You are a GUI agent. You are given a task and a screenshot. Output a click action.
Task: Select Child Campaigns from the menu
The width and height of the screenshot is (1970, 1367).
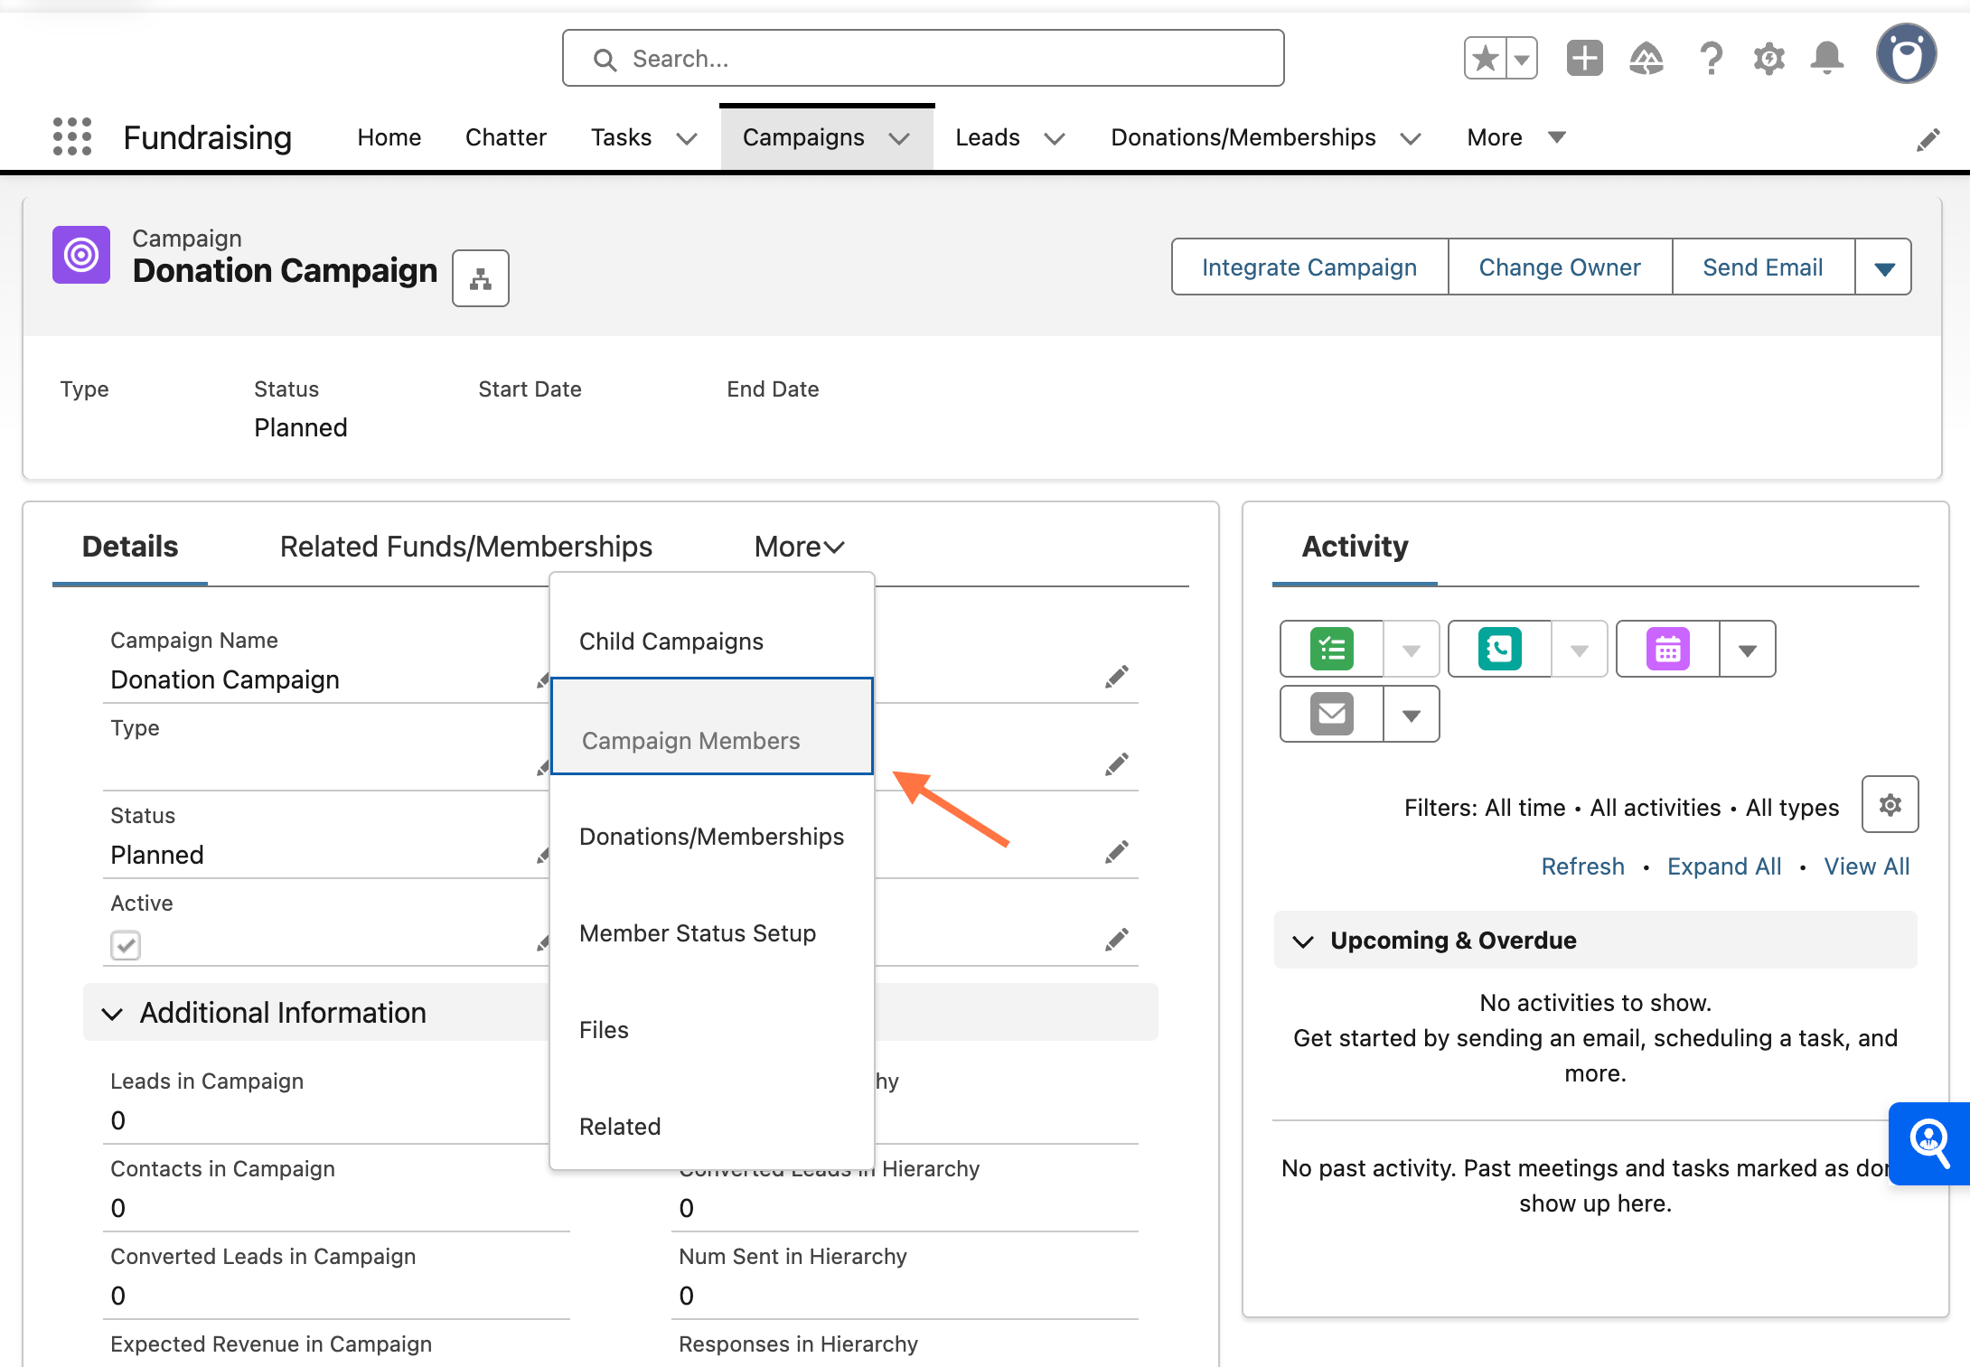712,641
